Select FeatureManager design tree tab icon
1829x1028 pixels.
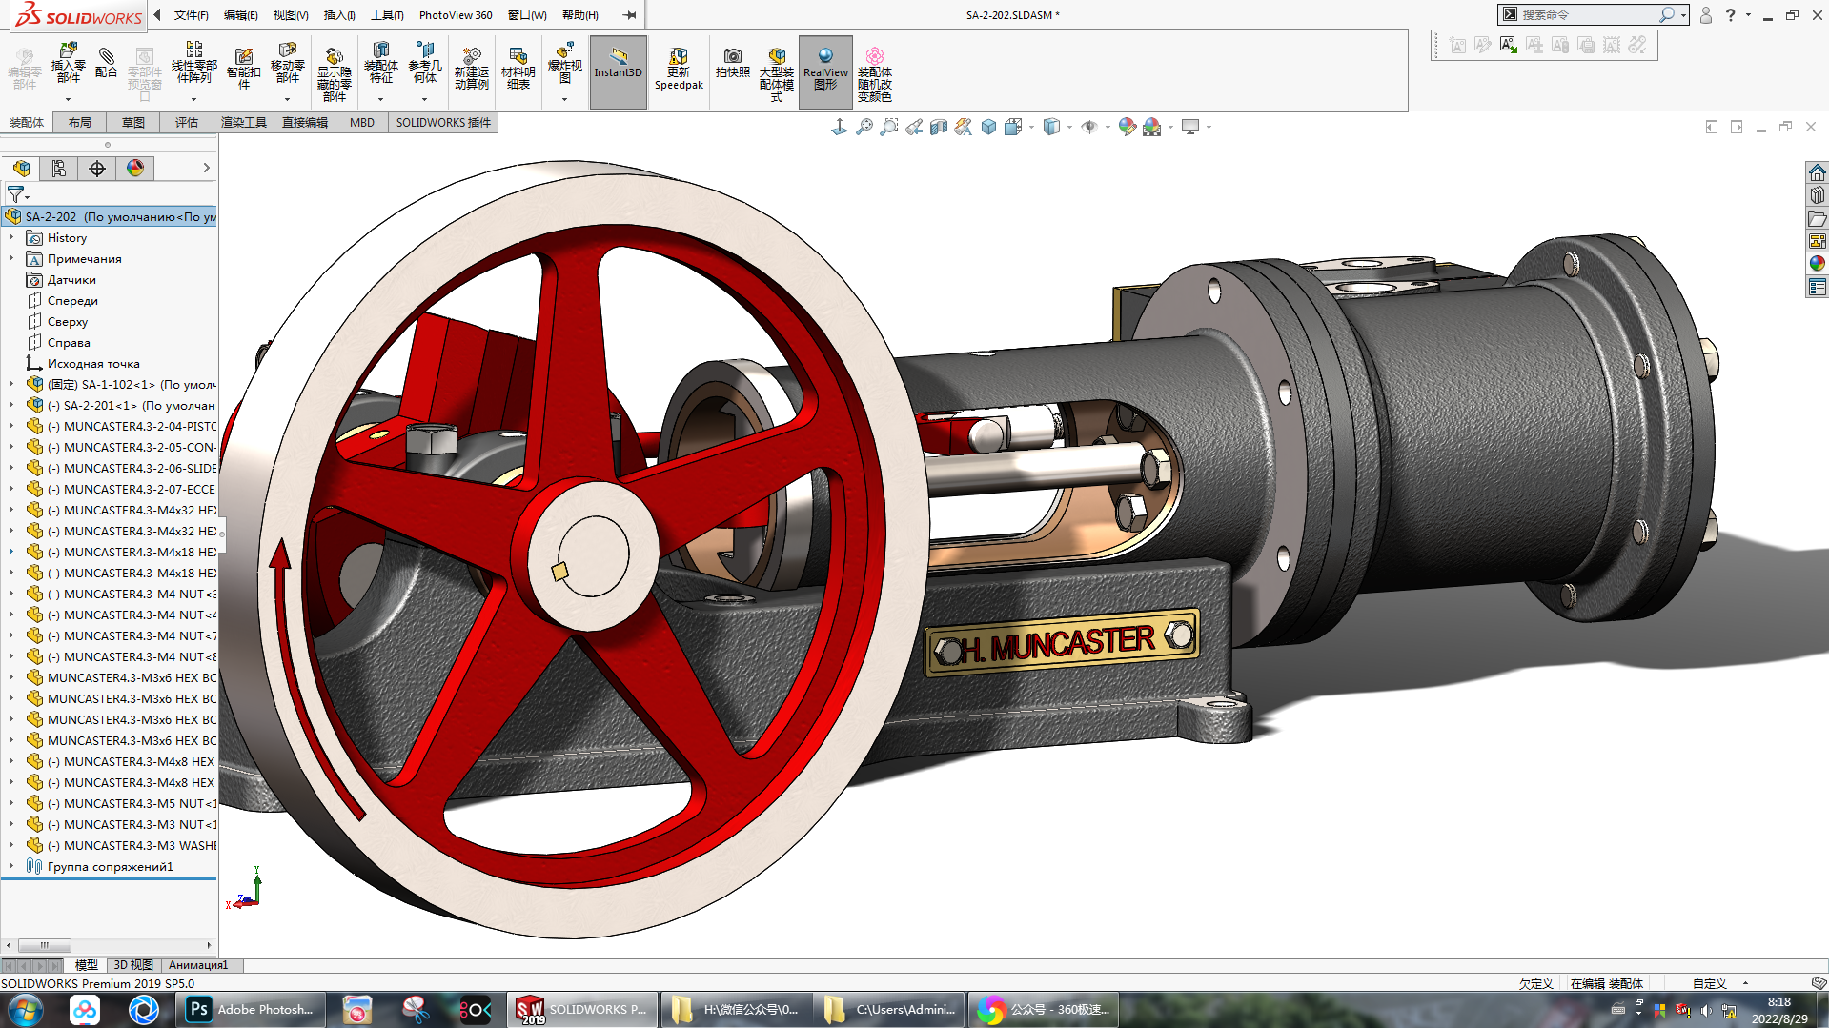[21, 169]
